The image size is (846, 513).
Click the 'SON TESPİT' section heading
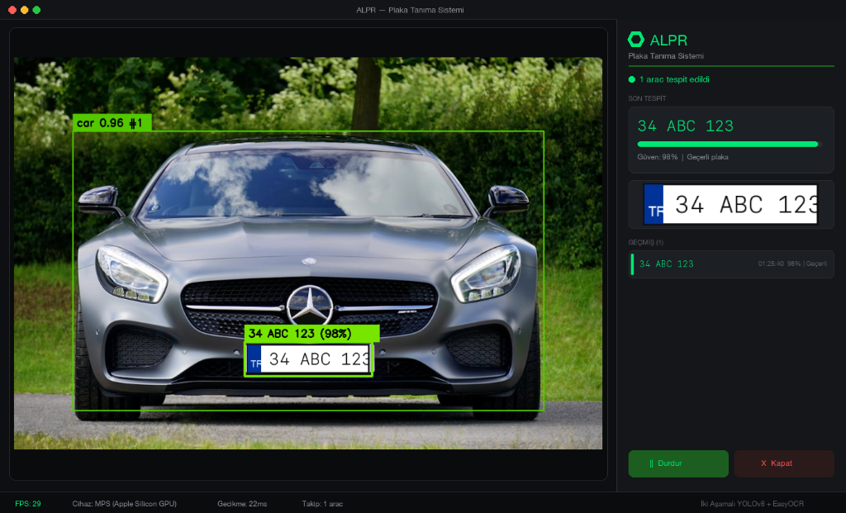pyautogui.click(x=647, y=98)
